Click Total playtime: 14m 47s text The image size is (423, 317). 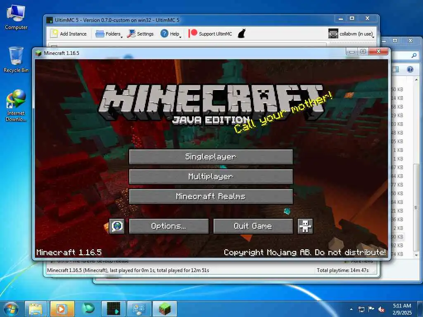pos(342,270)
